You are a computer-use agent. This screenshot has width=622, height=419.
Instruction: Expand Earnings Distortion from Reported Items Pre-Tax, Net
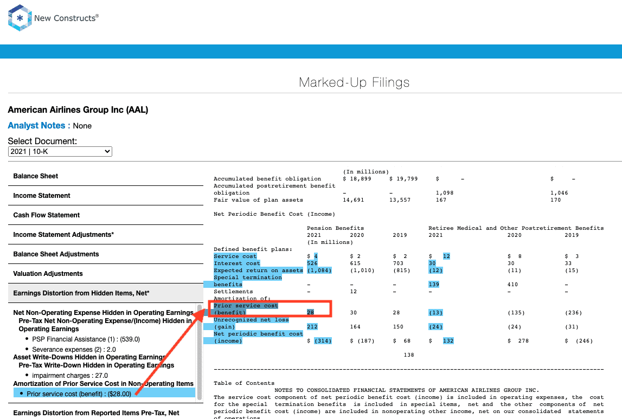coord(97,412)
